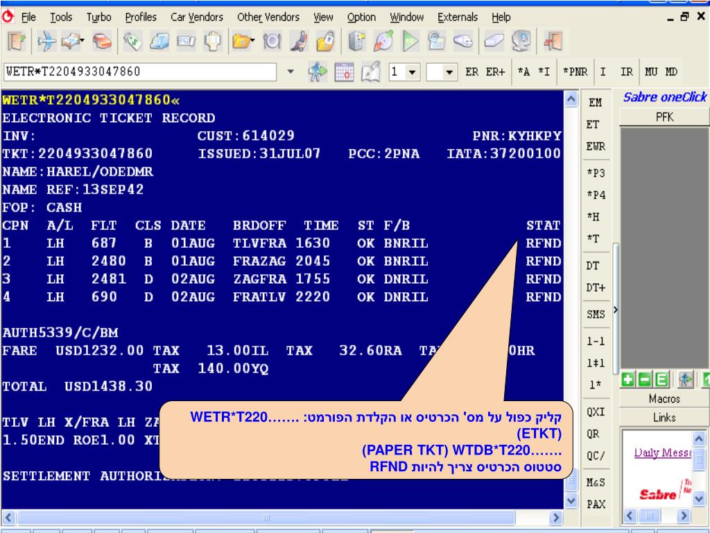
Task: Click the notebook with pen icon
Action: click(x=371, y=72)
